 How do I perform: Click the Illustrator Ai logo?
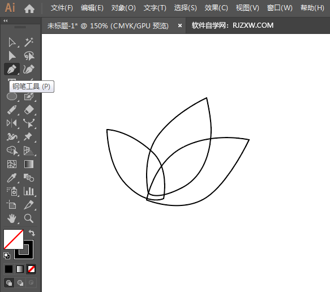coord(10,8)
